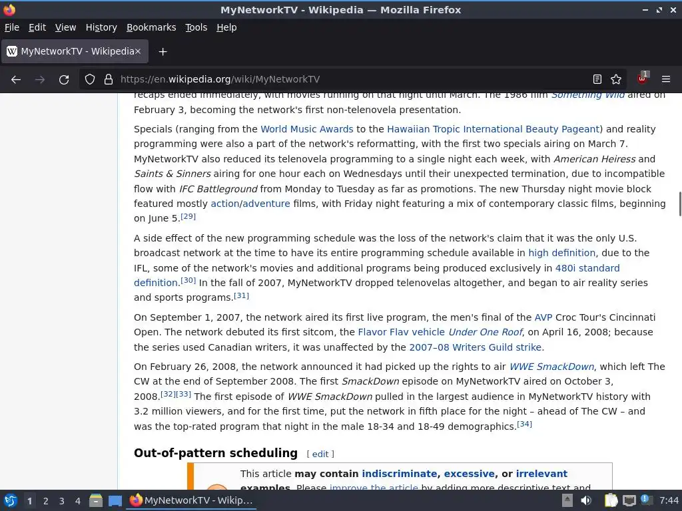The image size is (682, 511).
Task: Close the MyNetworkTV - Wikipedia tab
Action: [x=137, y=51]
